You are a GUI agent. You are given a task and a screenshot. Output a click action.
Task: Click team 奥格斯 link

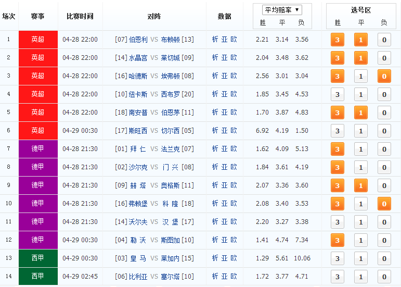coord(170,185)
